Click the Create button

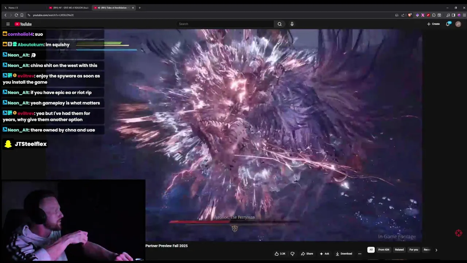tap(433, 24)
